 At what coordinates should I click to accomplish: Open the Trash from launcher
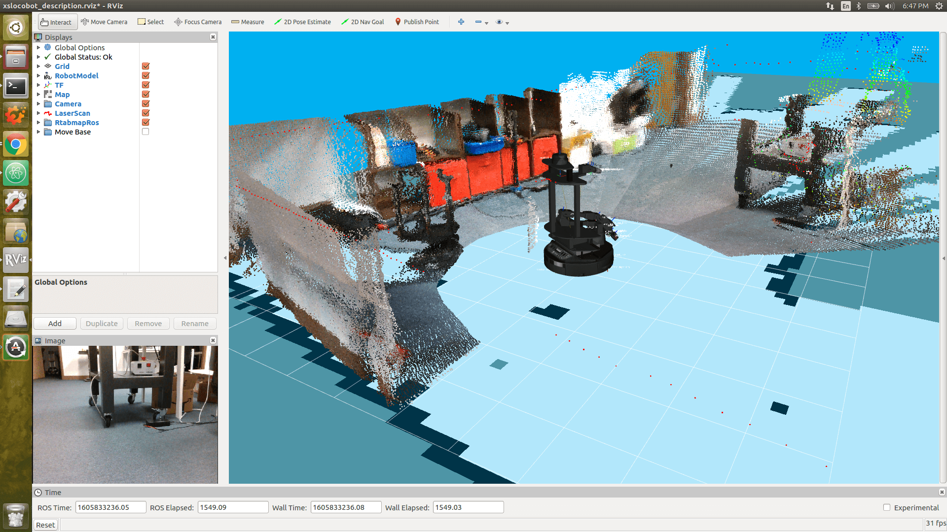pos(16,516)
